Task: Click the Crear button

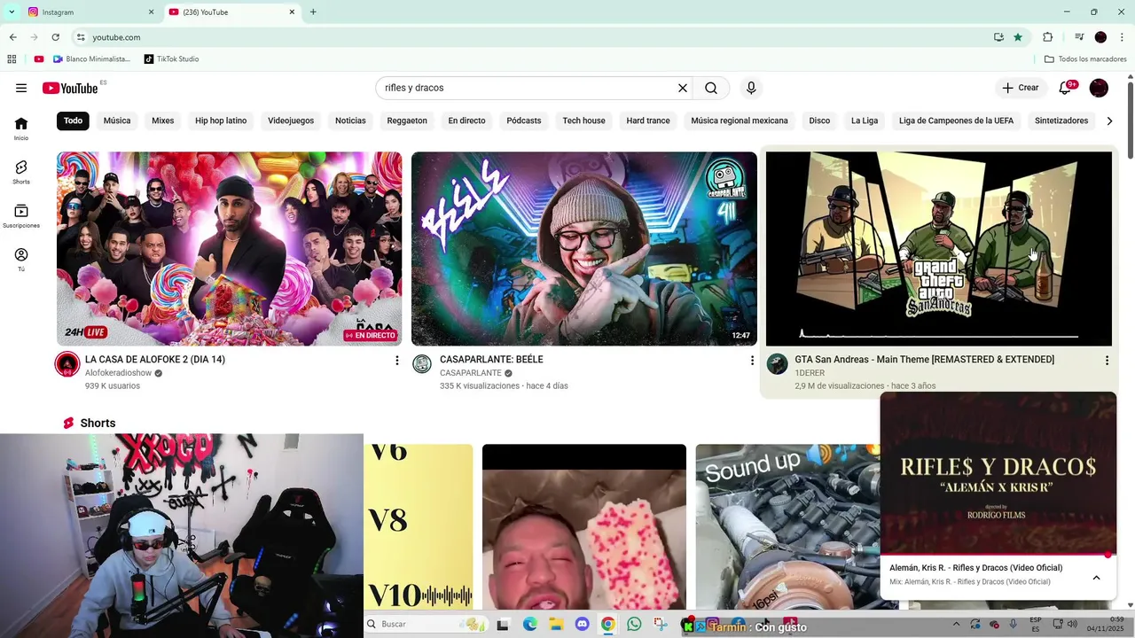Action: click(1021, 88)
